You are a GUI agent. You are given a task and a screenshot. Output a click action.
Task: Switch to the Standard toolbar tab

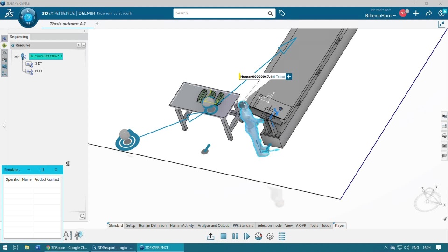pyautogui.click(x=116, y=225)
